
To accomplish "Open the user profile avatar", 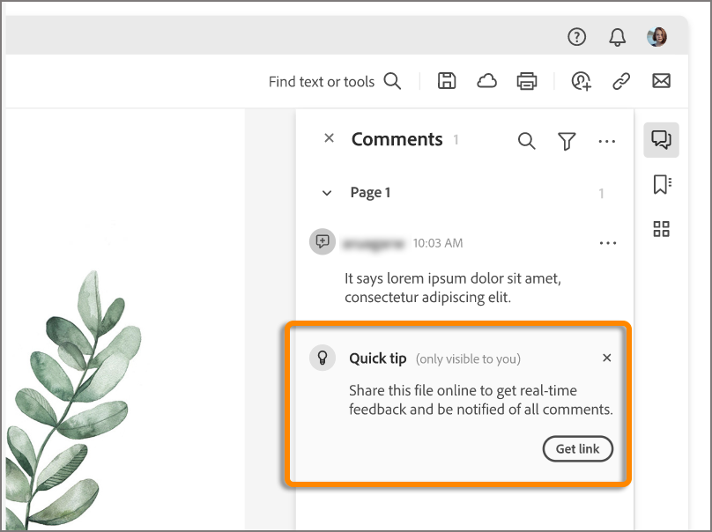I will point(656,37).
